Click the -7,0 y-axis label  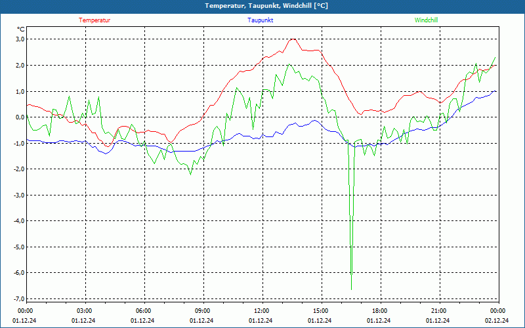tap(20, 298)
